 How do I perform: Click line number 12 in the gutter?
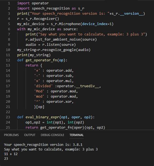pyautogui.click(x=8, y=60)
